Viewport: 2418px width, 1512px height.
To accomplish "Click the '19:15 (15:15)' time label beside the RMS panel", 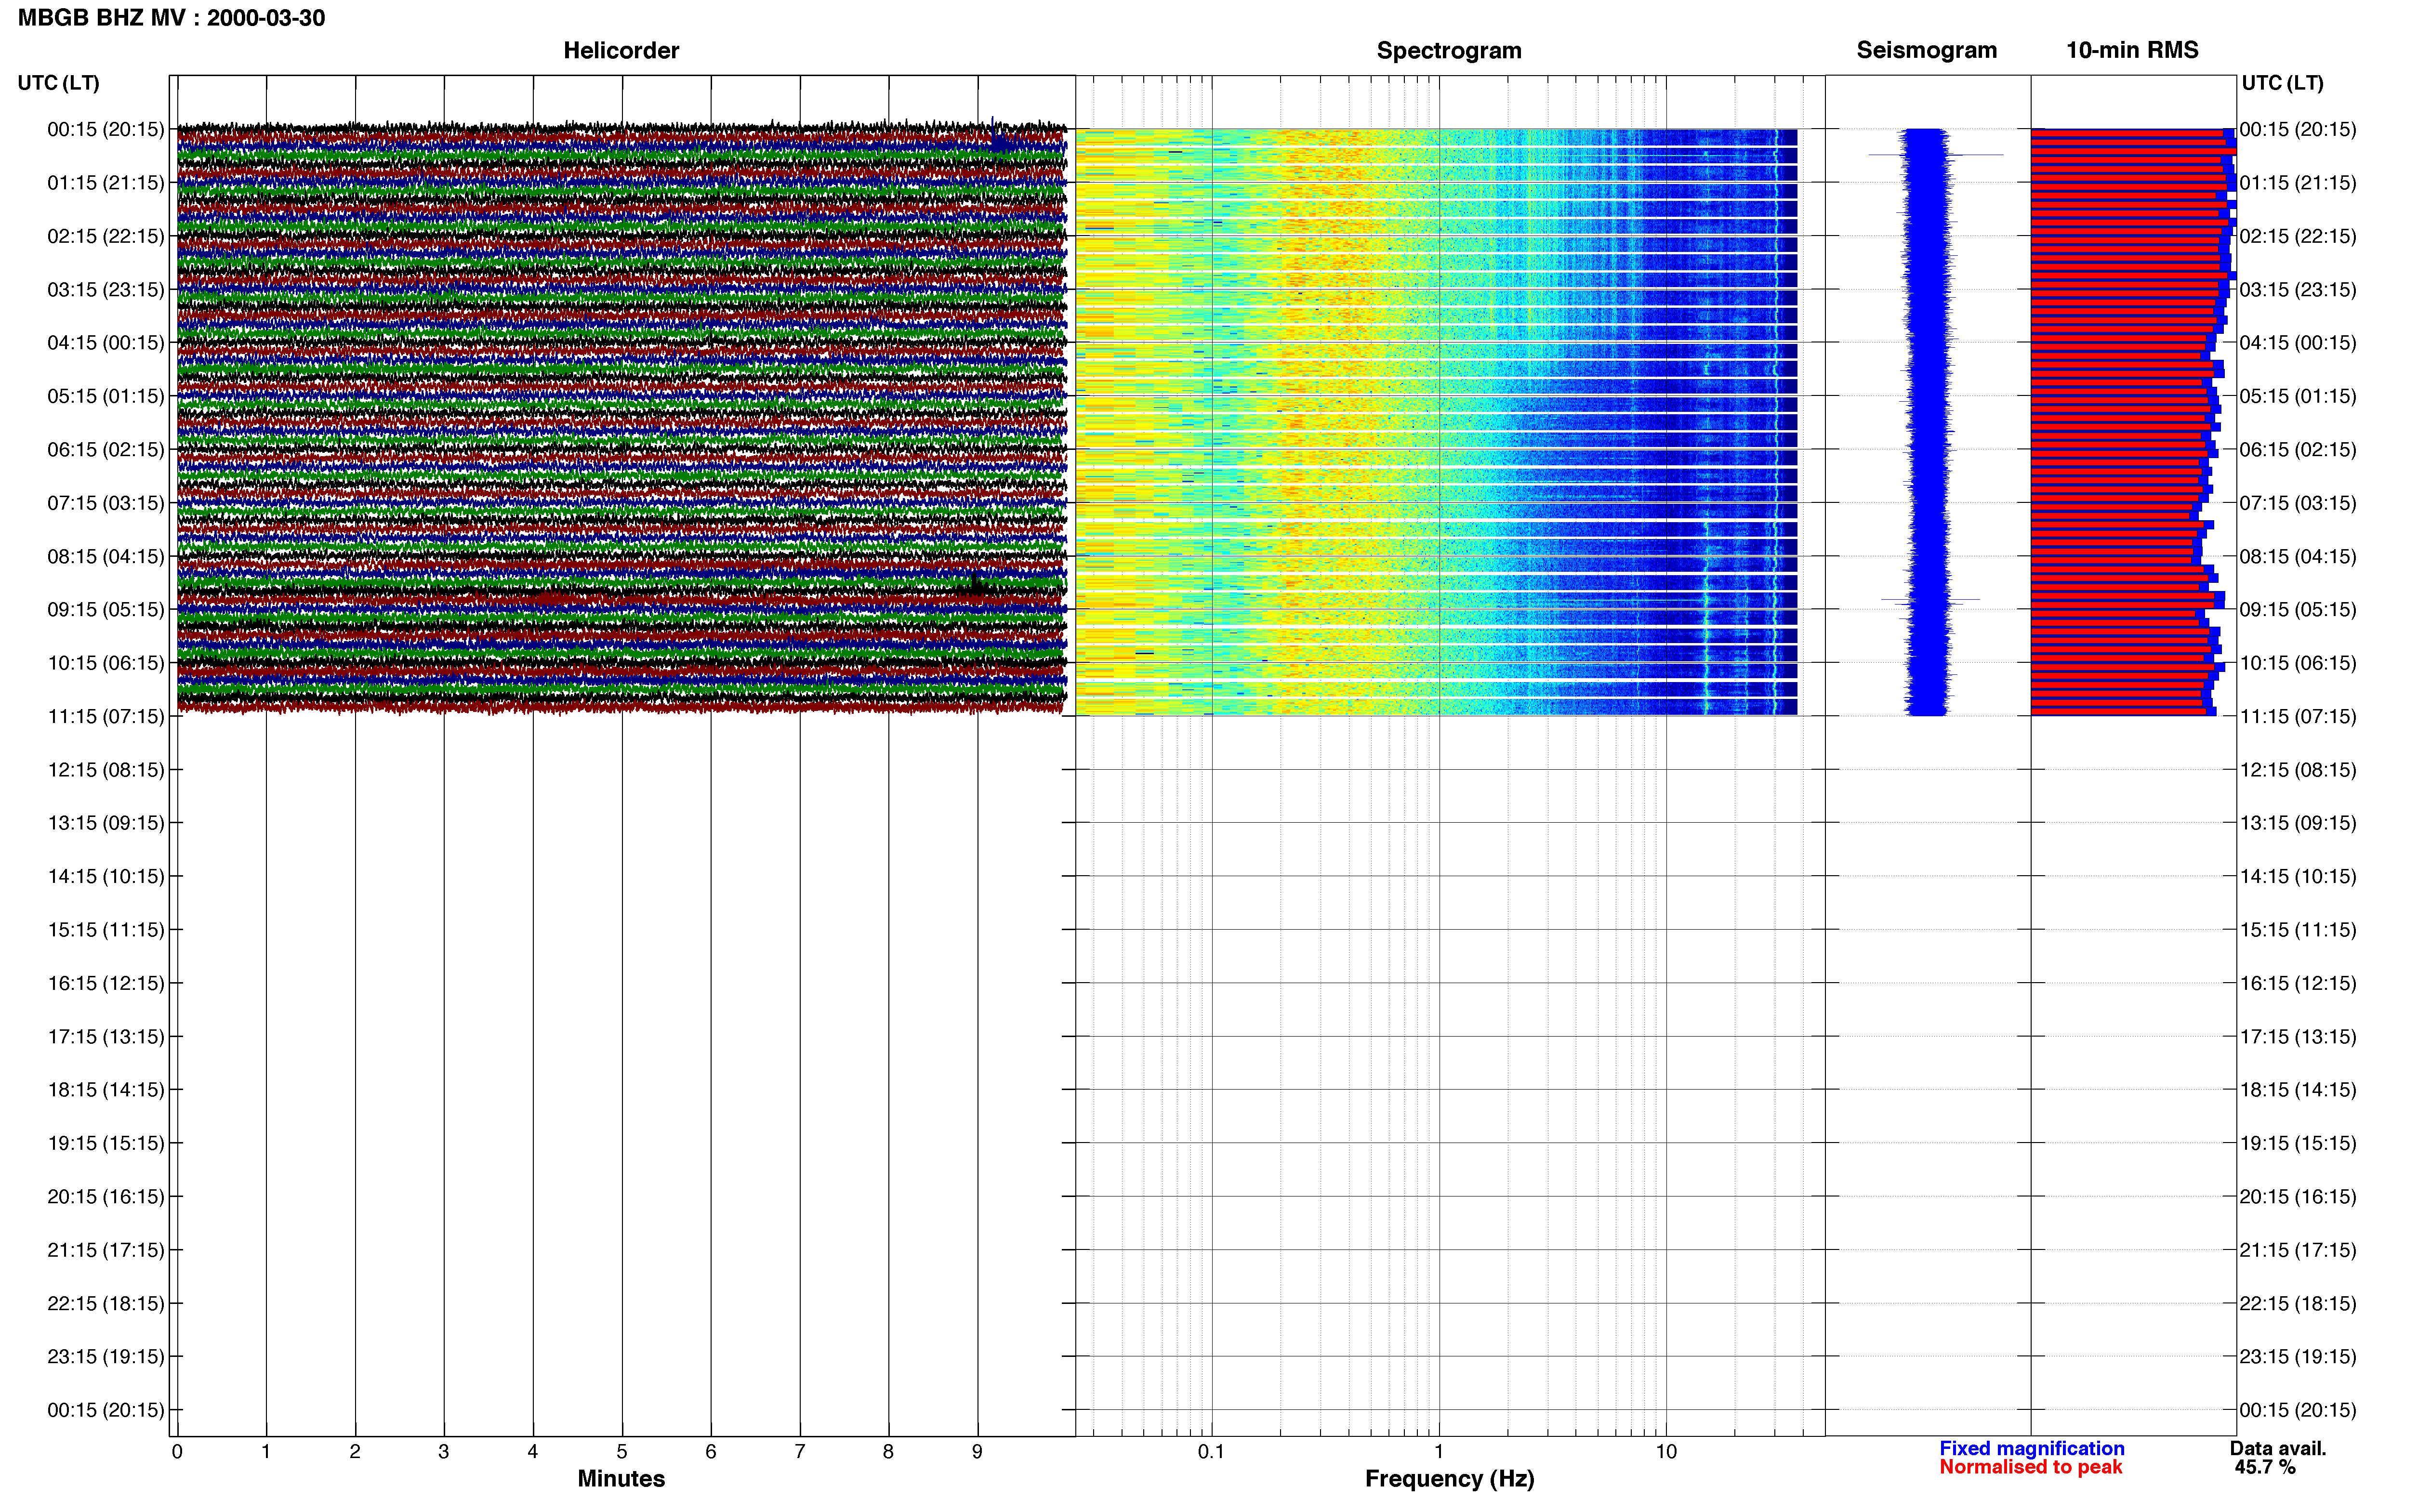I will tap(2297, 1143).
